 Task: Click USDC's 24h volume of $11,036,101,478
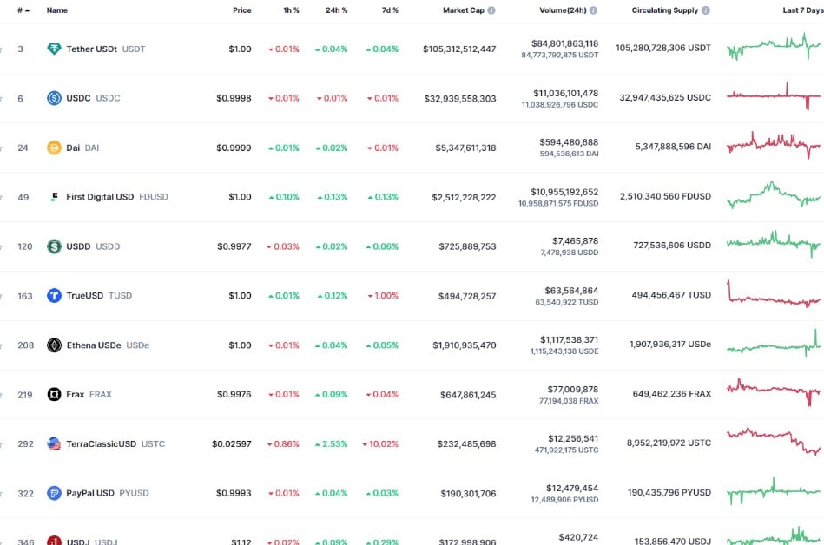(565, 93)
